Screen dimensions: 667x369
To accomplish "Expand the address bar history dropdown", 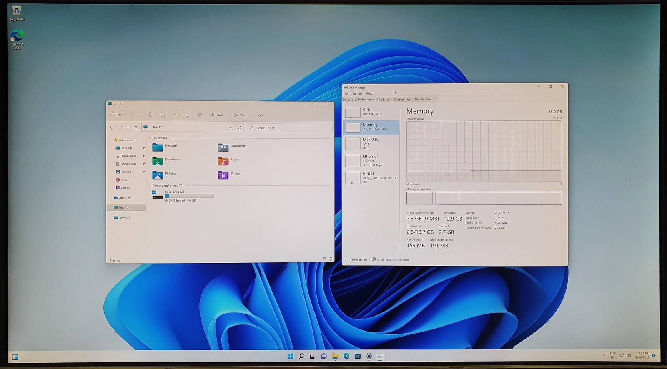I will point(231,127).
